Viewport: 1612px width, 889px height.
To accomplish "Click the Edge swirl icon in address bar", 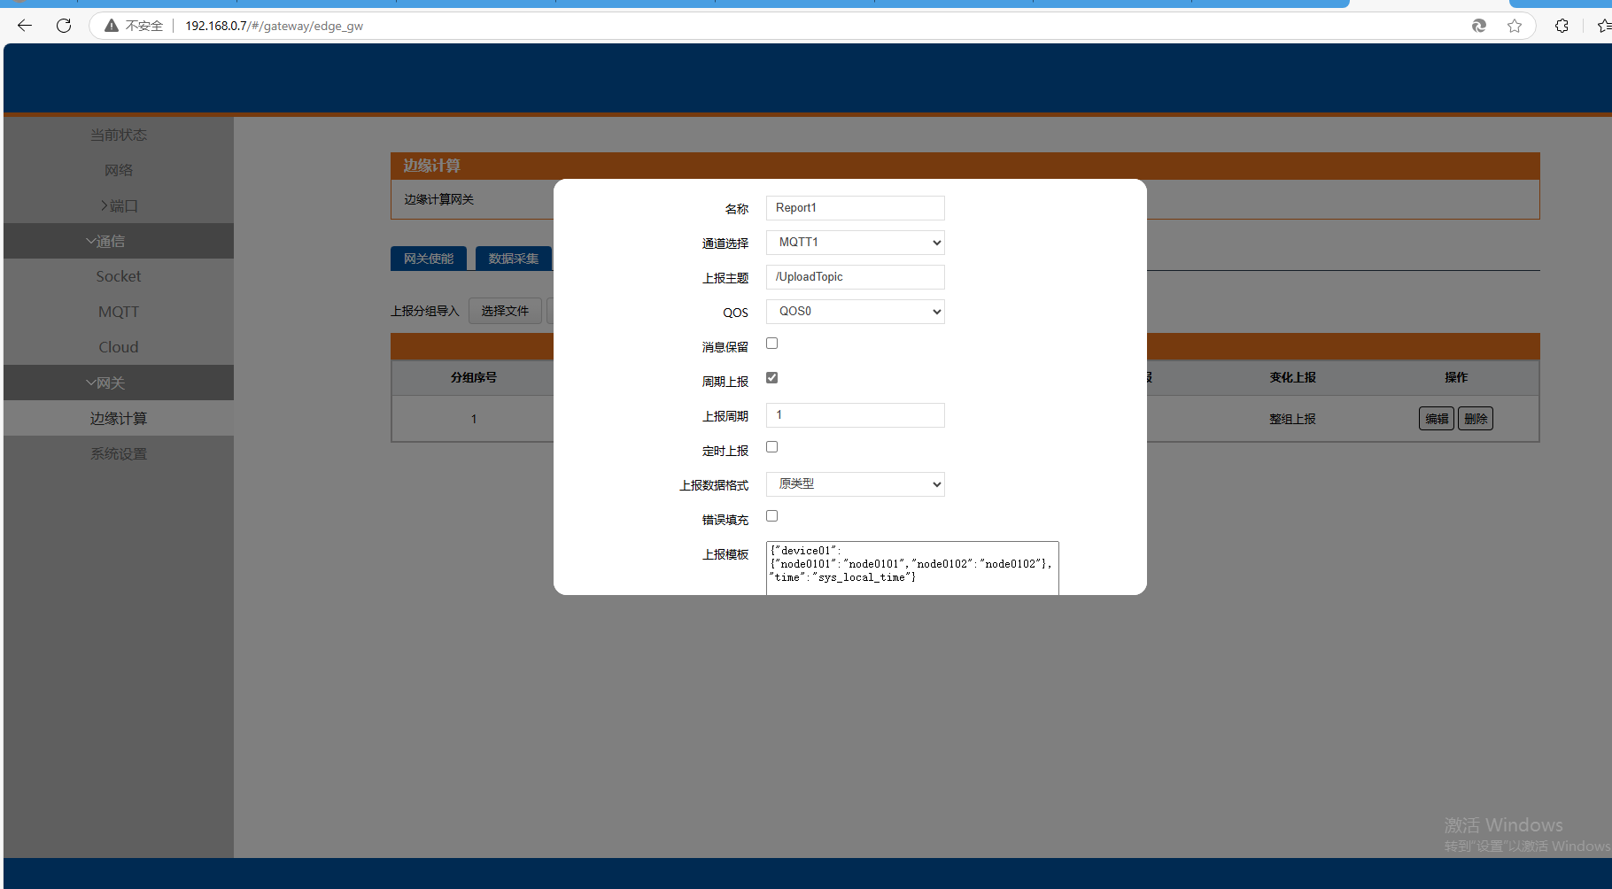I will [1479, 26].
